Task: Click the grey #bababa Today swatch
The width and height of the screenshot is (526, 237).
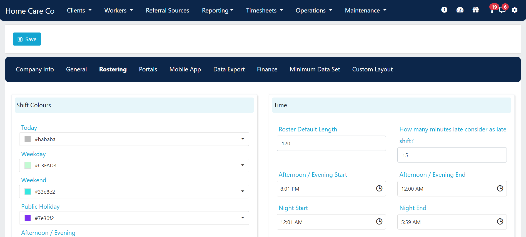Action: click(28, 139)
